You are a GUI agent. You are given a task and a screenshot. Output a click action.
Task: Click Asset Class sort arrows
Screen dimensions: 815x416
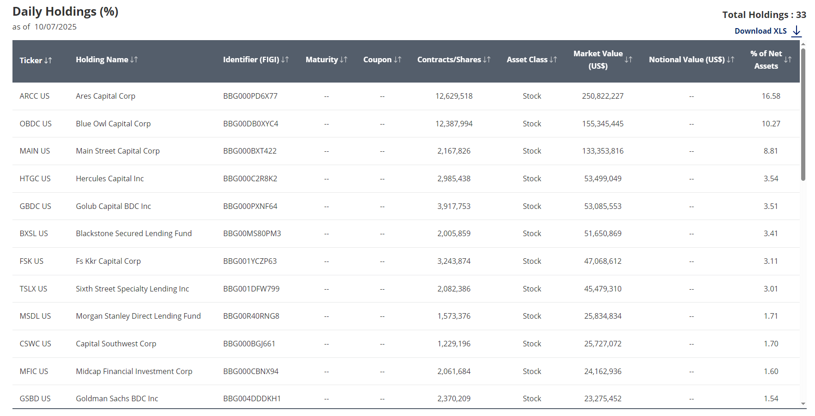(x=553, y=59)
